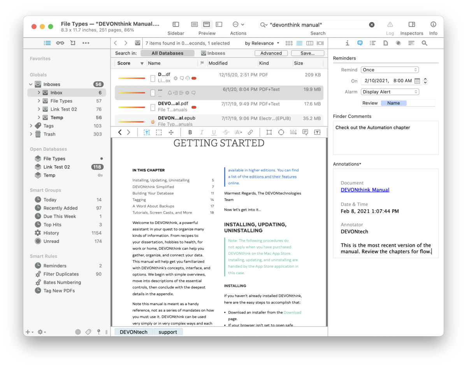Click the Save... search button

tap(307, 53)
